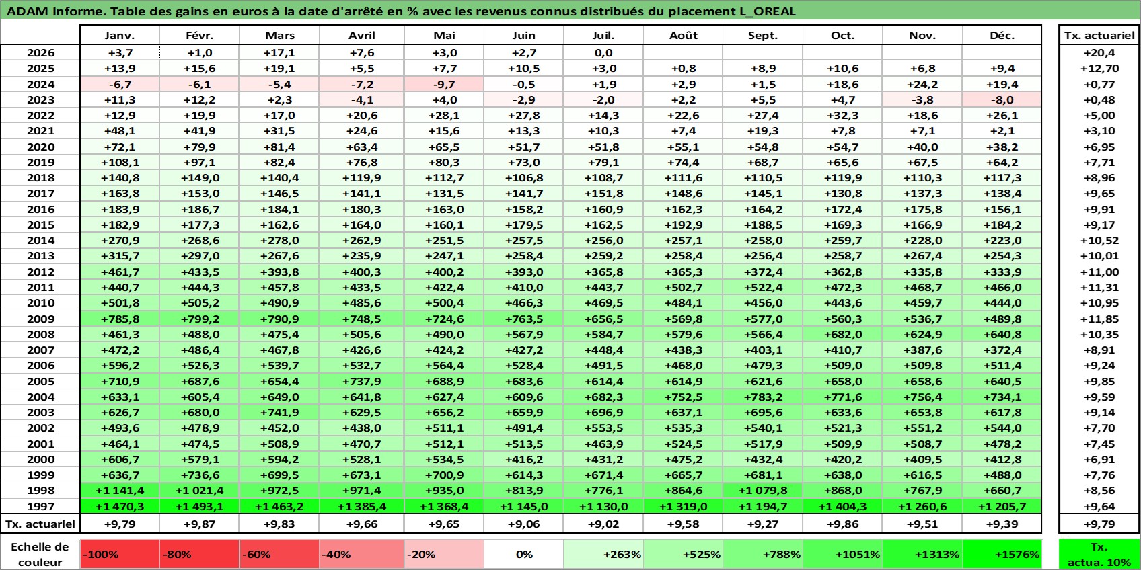The height and width of the screenshot is (570, 1141).
Task: Click the '+1 404,3' cell for October 1997
Action: tap(842, 506)
